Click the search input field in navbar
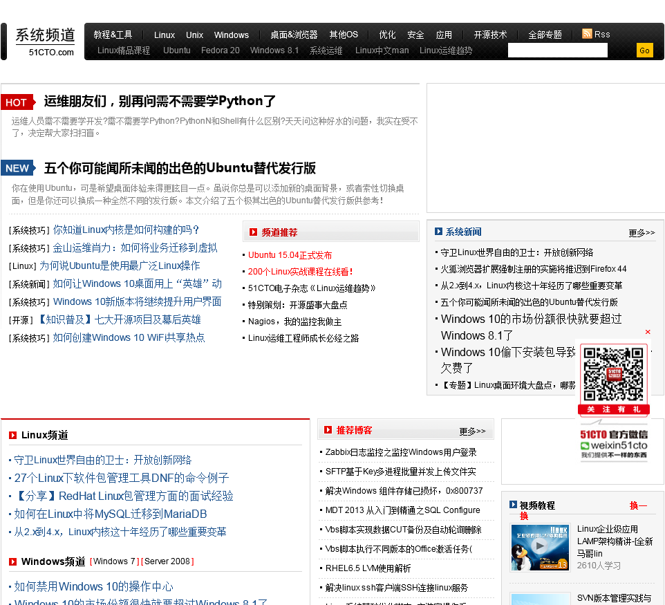Image resolution: width=665 pixels, height=605 pixels. click(557, 50)
